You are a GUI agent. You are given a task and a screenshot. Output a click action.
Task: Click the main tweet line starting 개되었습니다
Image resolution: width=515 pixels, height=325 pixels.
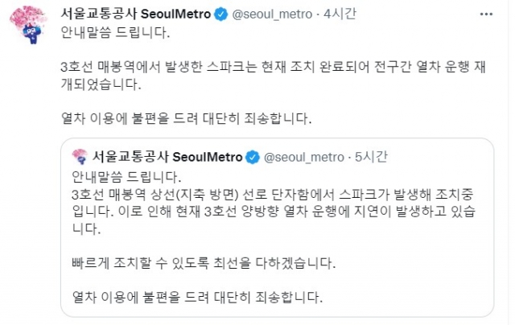pyautogui.click(x=101, y=84)
